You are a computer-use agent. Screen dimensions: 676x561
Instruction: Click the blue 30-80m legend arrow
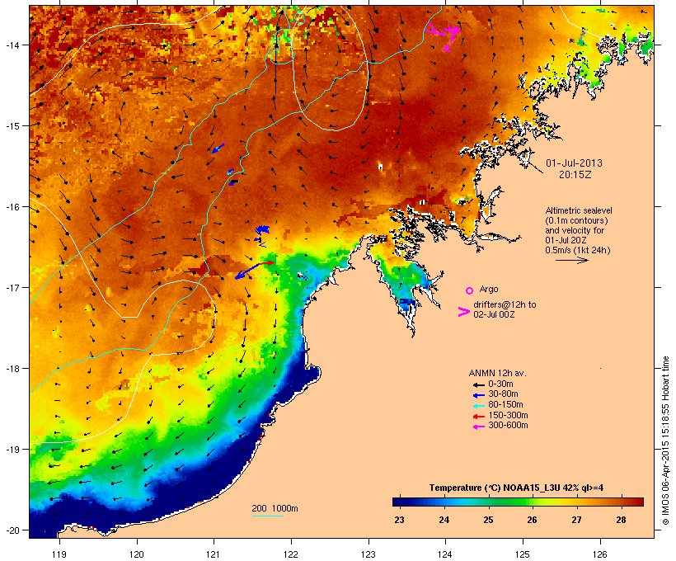pos(479,395)
